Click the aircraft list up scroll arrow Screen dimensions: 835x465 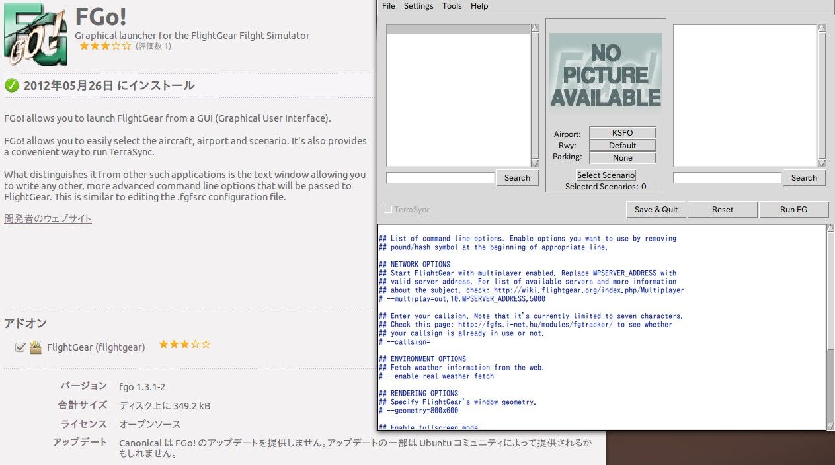(535, 29)
